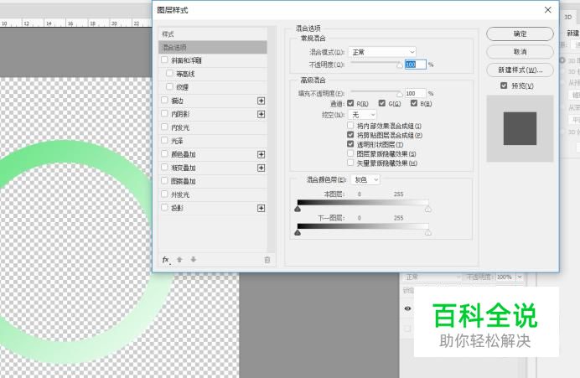580x378 pixels.
Task: Click the move effect up arrow icon
Action: pos(179,260)
